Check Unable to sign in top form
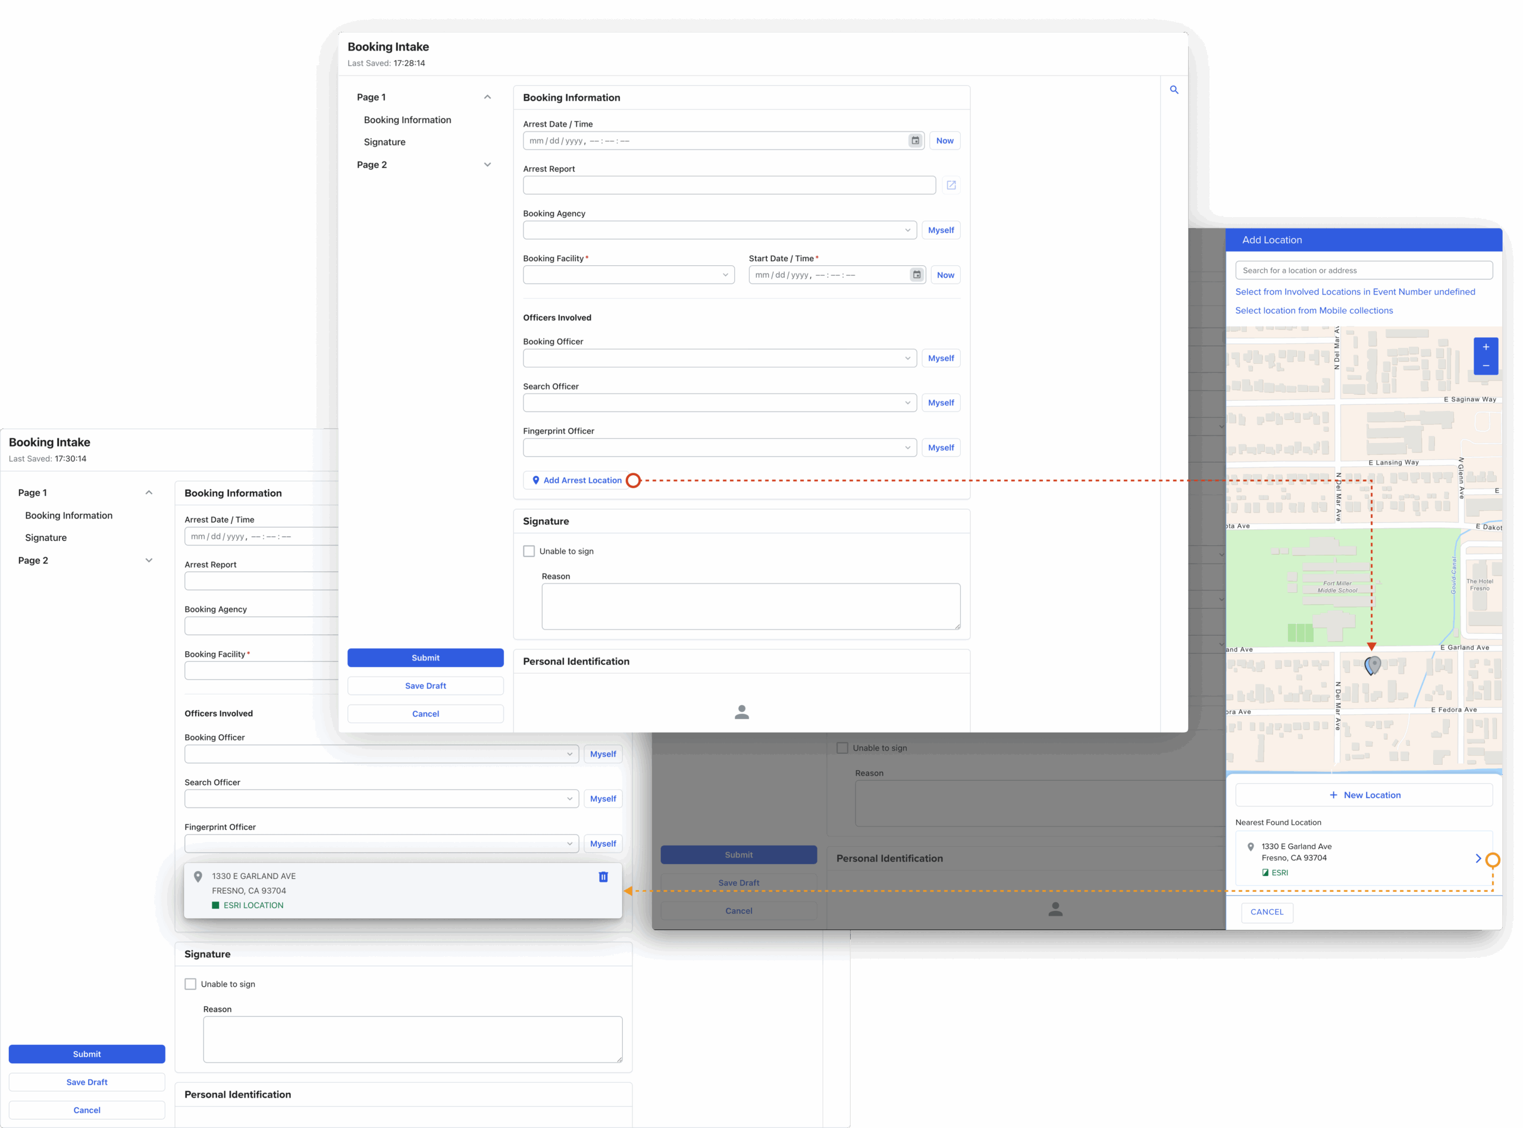 [529, 551]
